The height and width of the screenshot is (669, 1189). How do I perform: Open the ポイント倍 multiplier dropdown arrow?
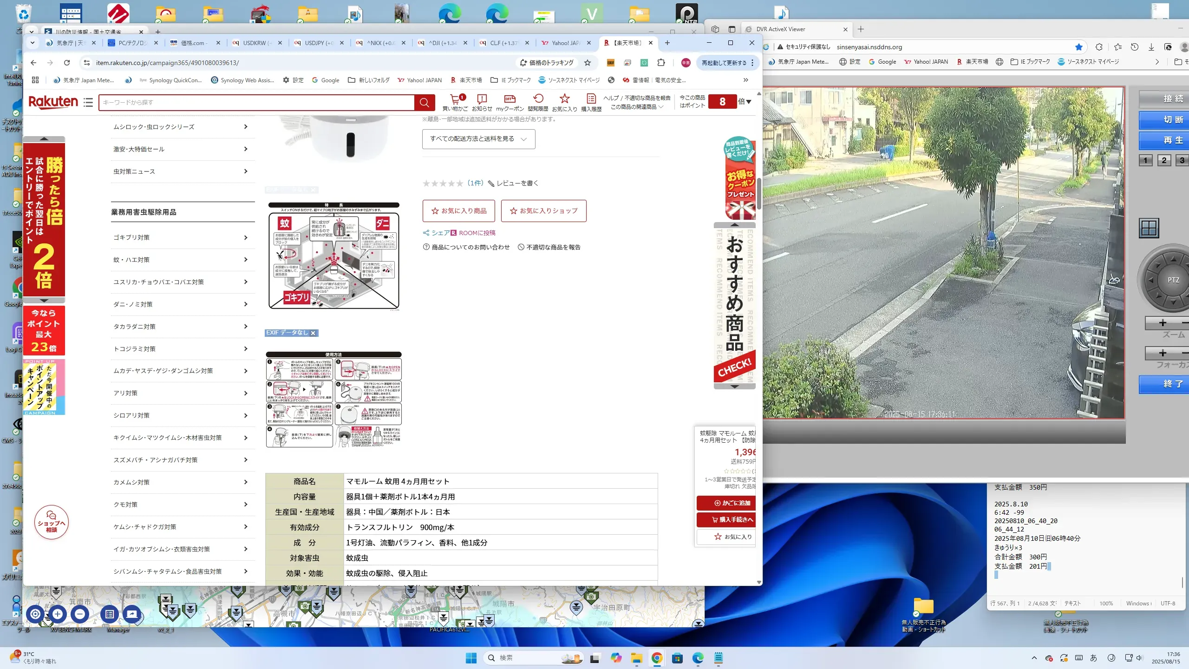(749, 102)
